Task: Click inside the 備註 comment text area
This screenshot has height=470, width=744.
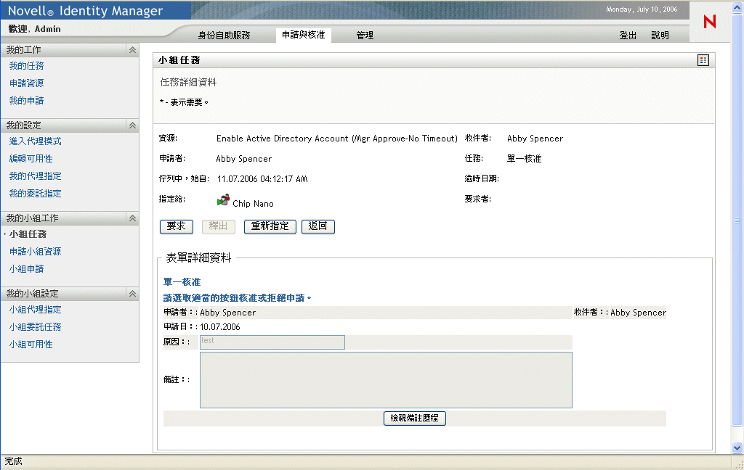Action: click(386, 380)
